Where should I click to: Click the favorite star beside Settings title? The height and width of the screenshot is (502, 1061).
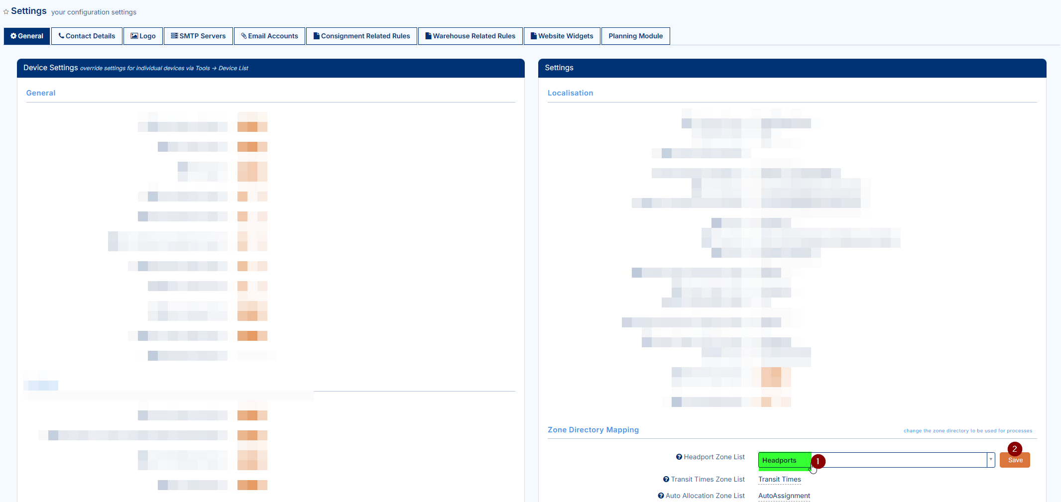pyautogui.click(x=6, y=11)
